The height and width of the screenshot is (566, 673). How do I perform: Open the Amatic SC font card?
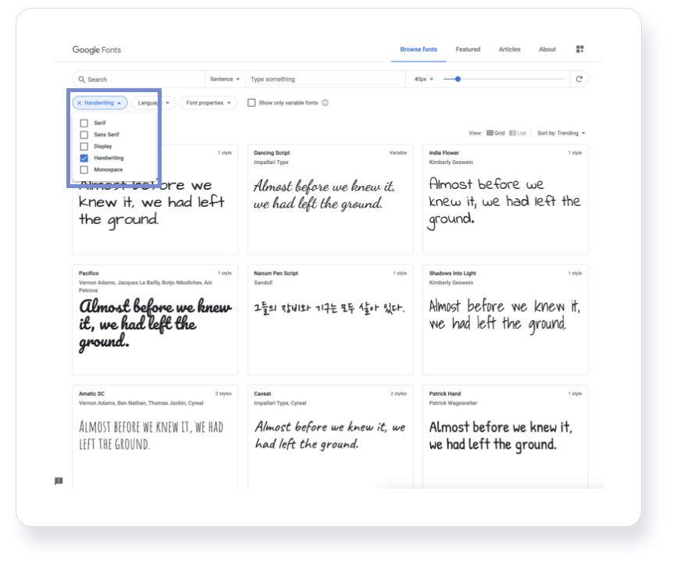coord(155,437)
